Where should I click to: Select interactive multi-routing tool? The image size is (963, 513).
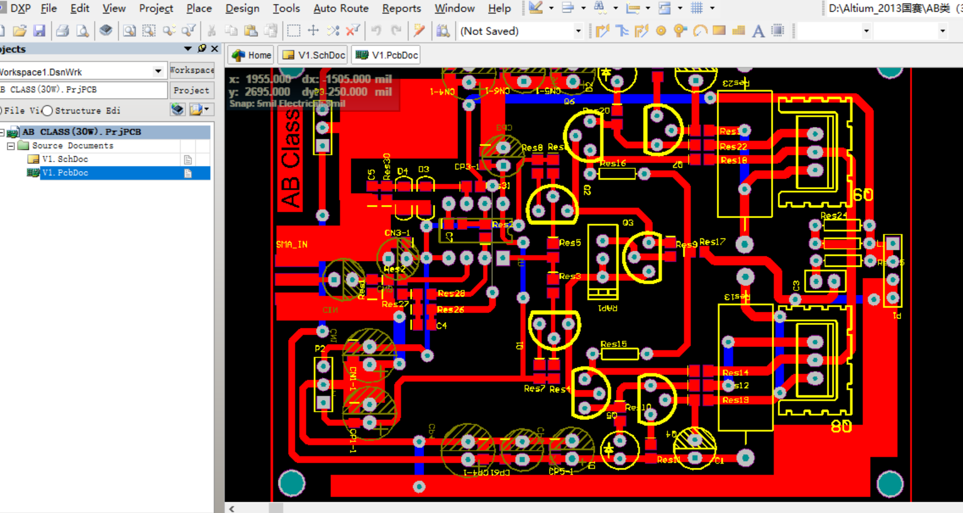tap(641, 31)
